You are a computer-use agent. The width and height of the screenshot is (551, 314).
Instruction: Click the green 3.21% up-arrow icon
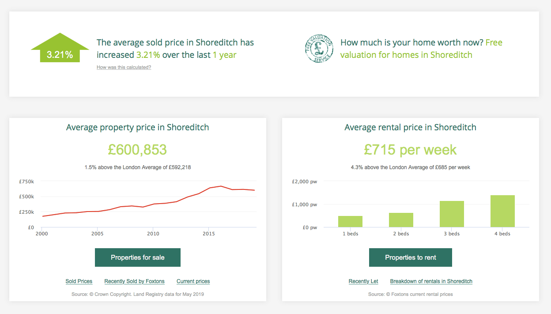[x=60, y=49]
